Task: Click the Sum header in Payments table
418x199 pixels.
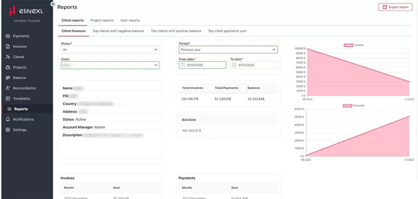Action: click(x=235, y=187)
